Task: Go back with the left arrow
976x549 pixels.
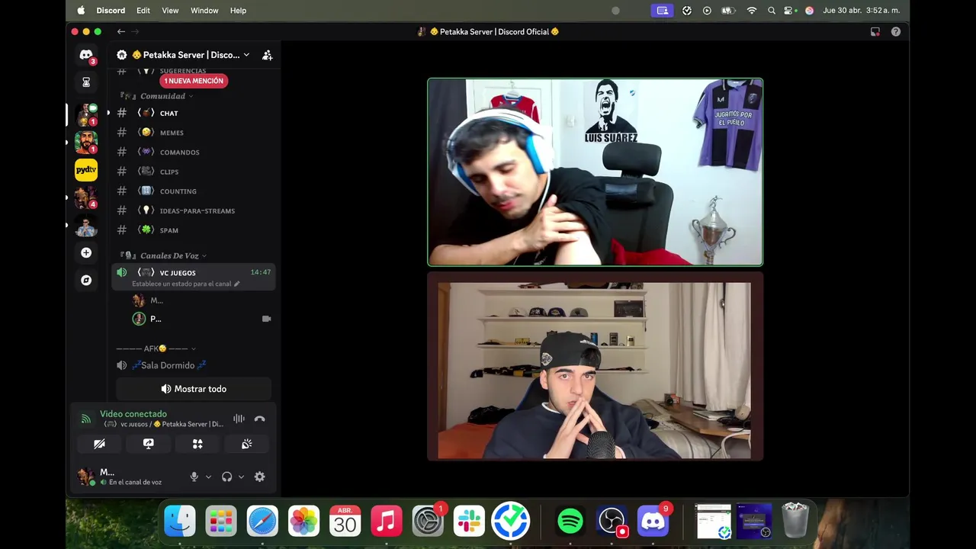Action: tap(120, 31)
